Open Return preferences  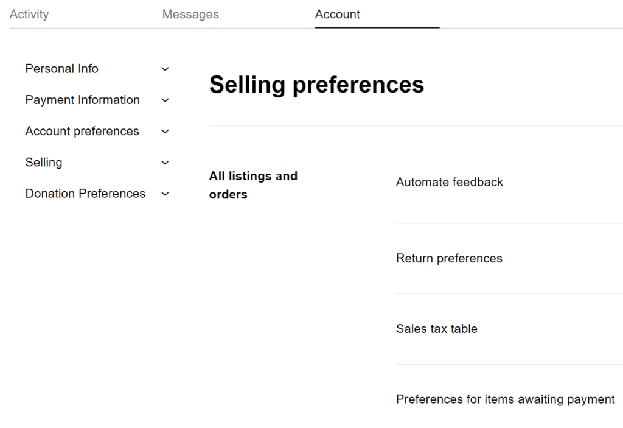coord(449,258)
